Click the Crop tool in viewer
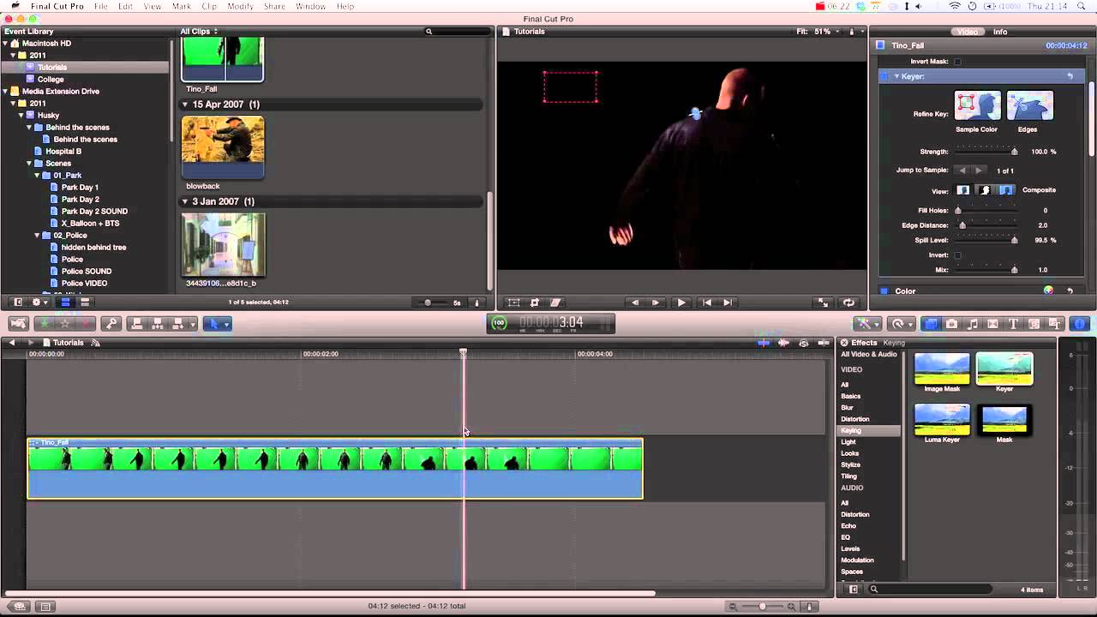The width and height of the screenshot is (1097, 617). [x=535, y=303]
